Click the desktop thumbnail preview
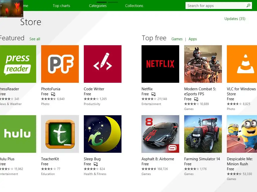The width and height of the screenshot is (257, 192). [12, 9]
